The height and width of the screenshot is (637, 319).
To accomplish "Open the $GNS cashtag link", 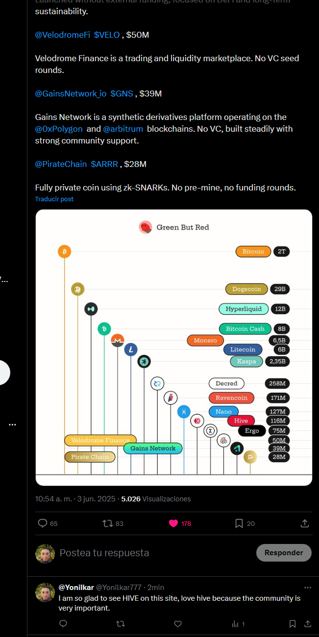I will [x=122, y=94].
